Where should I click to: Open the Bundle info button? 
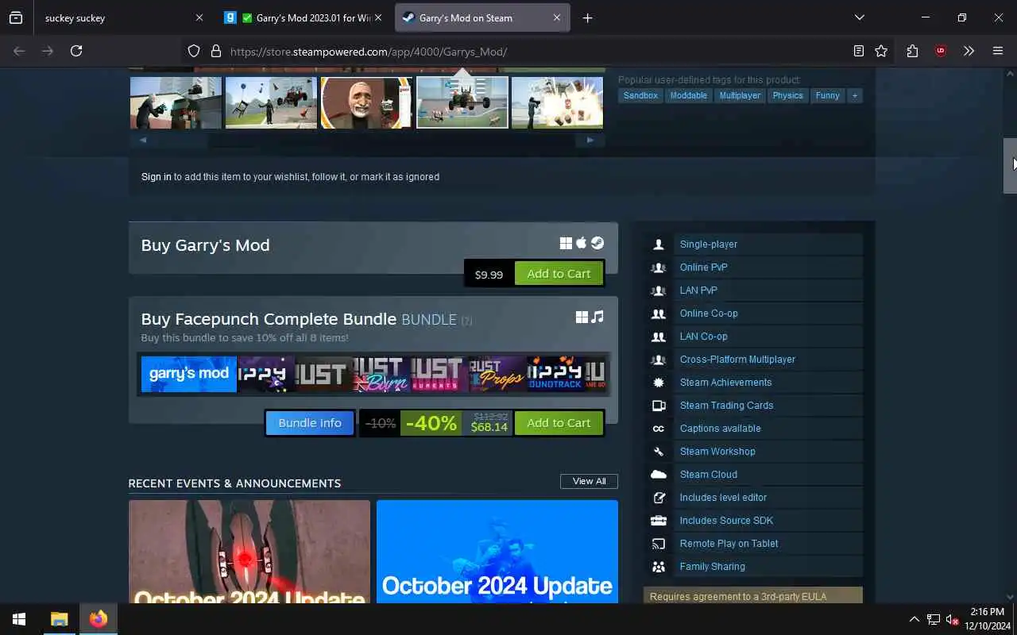pos(310,423)
